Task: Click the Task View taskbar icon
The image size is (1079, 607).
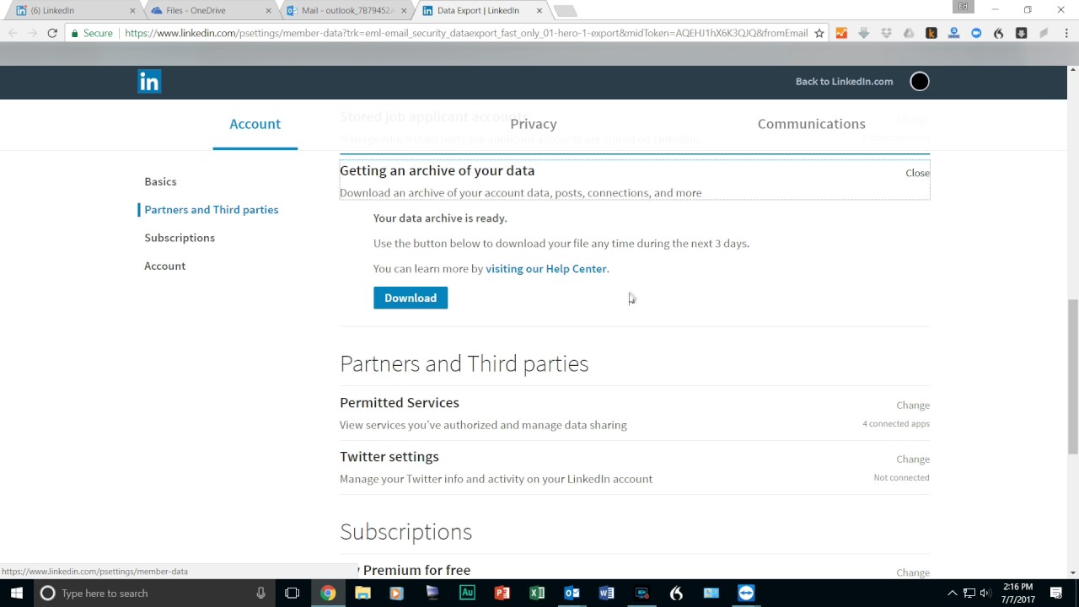Action: point(293,593)
